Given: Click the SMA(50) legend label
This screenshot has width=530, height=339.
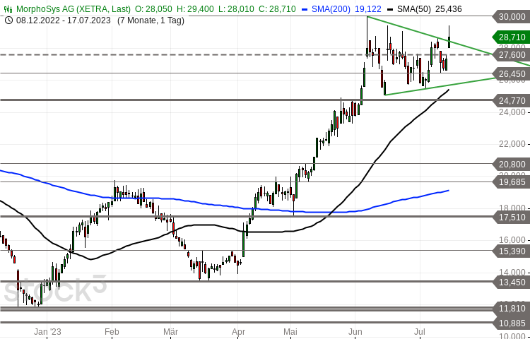Looking at the screenshot, I should click(x=413, y=8).
